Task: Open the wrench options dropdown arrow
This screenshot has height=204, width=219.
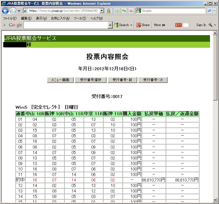Action: point(215,25)
